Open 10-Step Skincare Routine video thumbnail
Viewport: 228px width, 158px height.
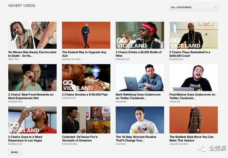(x=140, y=120)
